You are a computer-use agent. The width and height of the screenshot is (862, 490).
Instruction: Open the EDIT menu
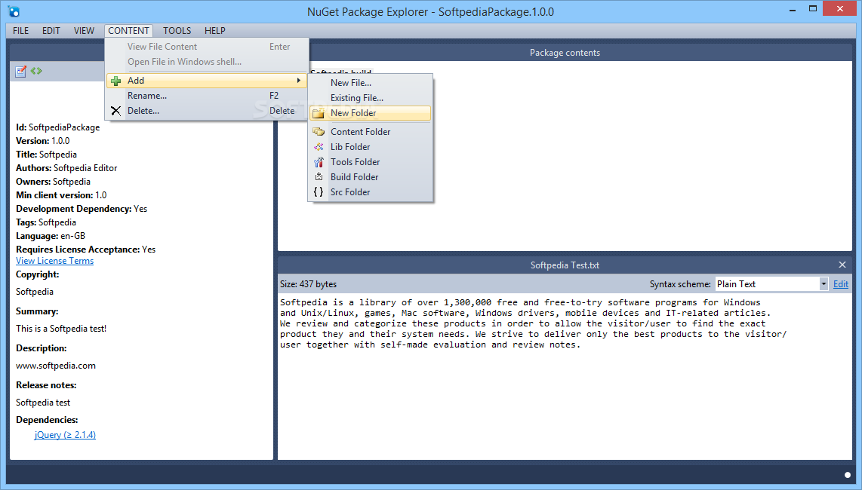click(51, 31)
